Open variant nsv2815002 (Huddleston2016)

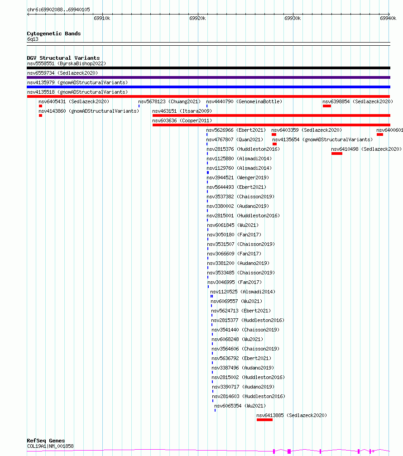coord(248,377)
